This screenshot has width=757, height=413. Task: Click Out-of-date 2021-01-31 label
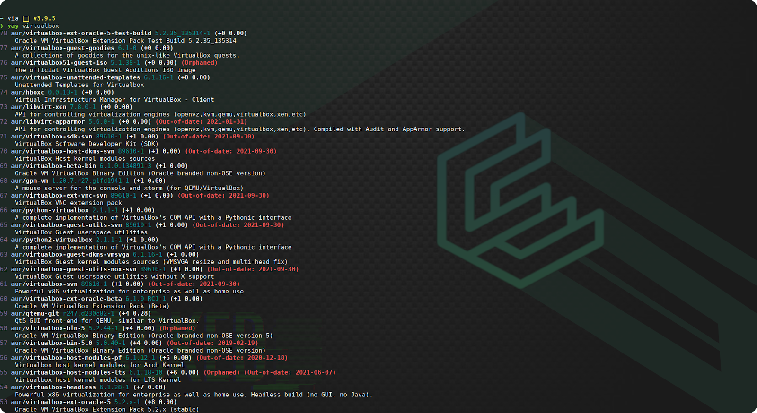[202, 121]
